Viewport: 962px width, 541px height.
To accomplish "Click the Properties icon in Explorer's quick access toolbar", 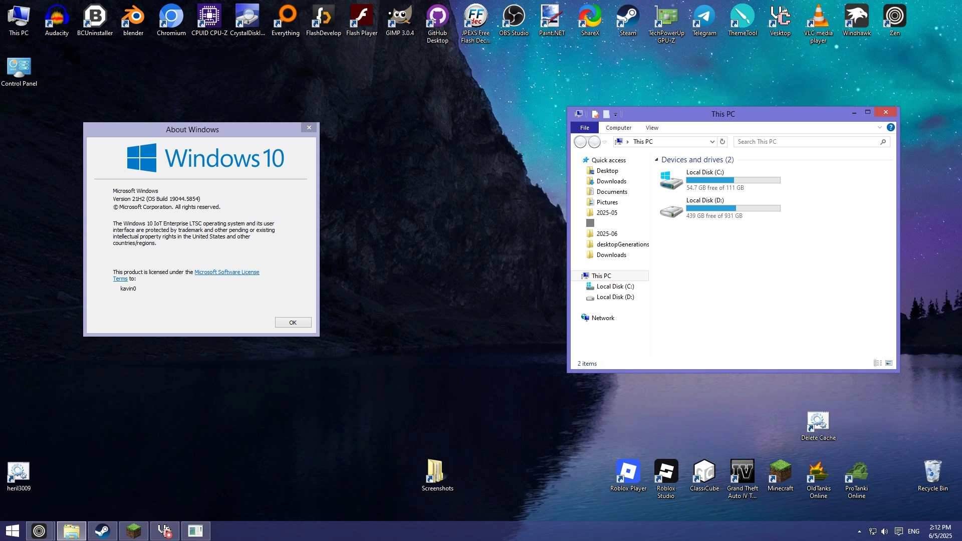I will click(x=595, y=114).
